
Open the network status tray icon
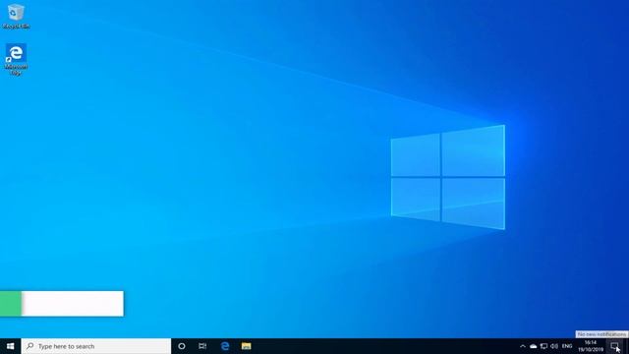pos(543,346)
